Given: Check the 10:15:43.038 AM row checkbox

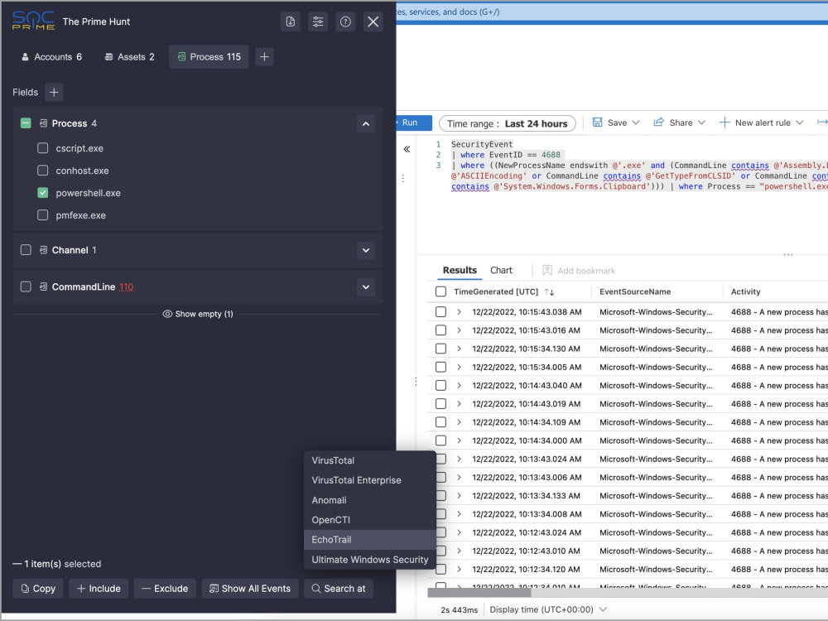Looking at the screenshot, I should [x=441, y=312].
